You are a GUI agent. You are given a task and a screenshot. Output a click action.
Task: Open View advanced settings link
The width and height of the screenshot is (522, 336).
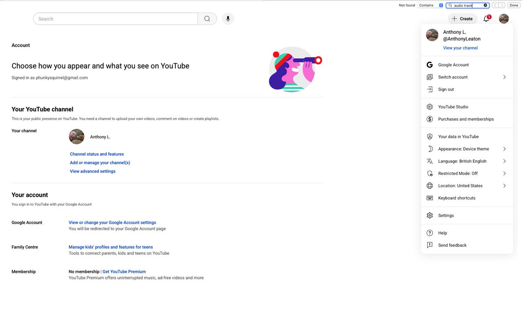(93, 171)
